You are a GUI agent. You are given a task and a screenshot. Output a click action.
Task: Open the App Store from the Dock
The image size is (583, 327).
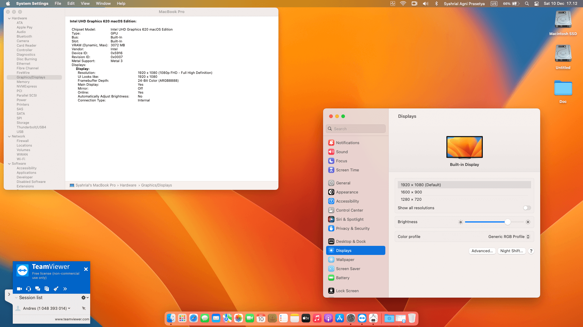[339, 318]
